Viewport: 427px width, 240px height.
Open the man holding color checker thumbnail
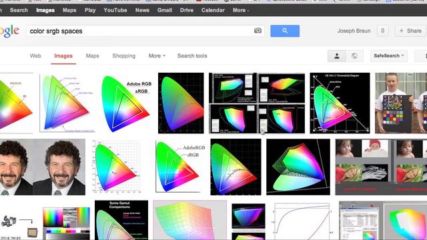click(x=401, y=103)
